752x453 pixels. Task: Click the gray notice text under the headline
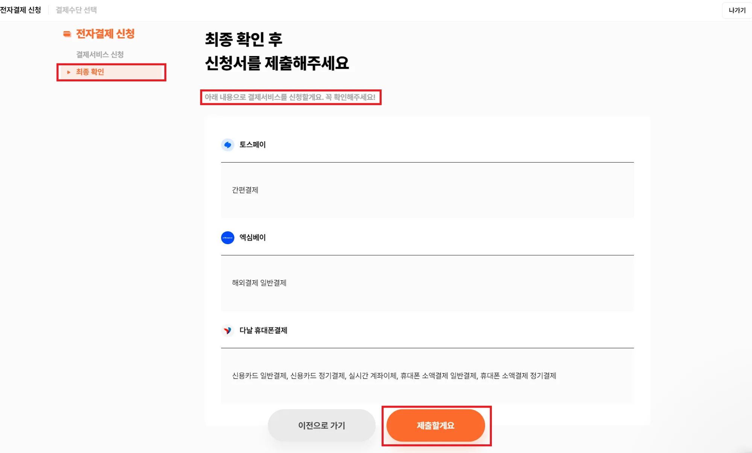point(290,97)
